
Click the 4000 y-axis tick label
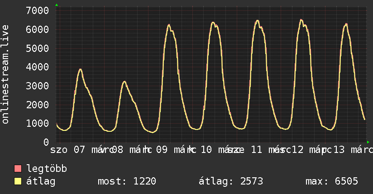38,67
